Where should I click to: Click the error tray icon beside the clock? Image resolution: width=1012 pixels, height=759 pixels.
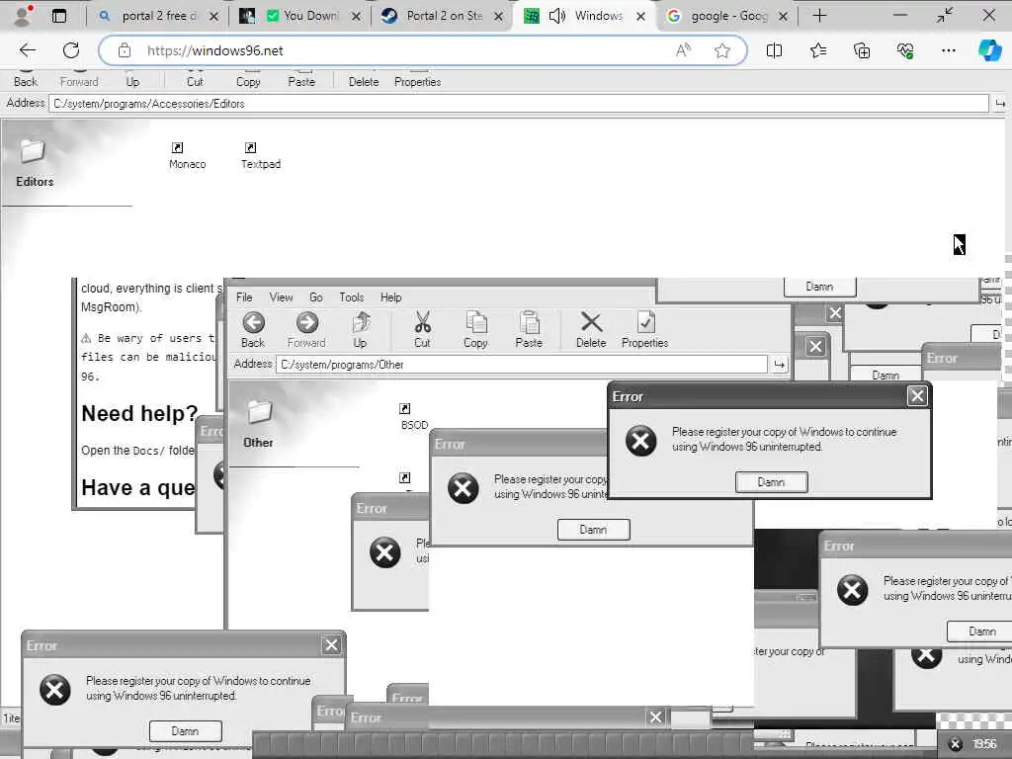(956, 744)
